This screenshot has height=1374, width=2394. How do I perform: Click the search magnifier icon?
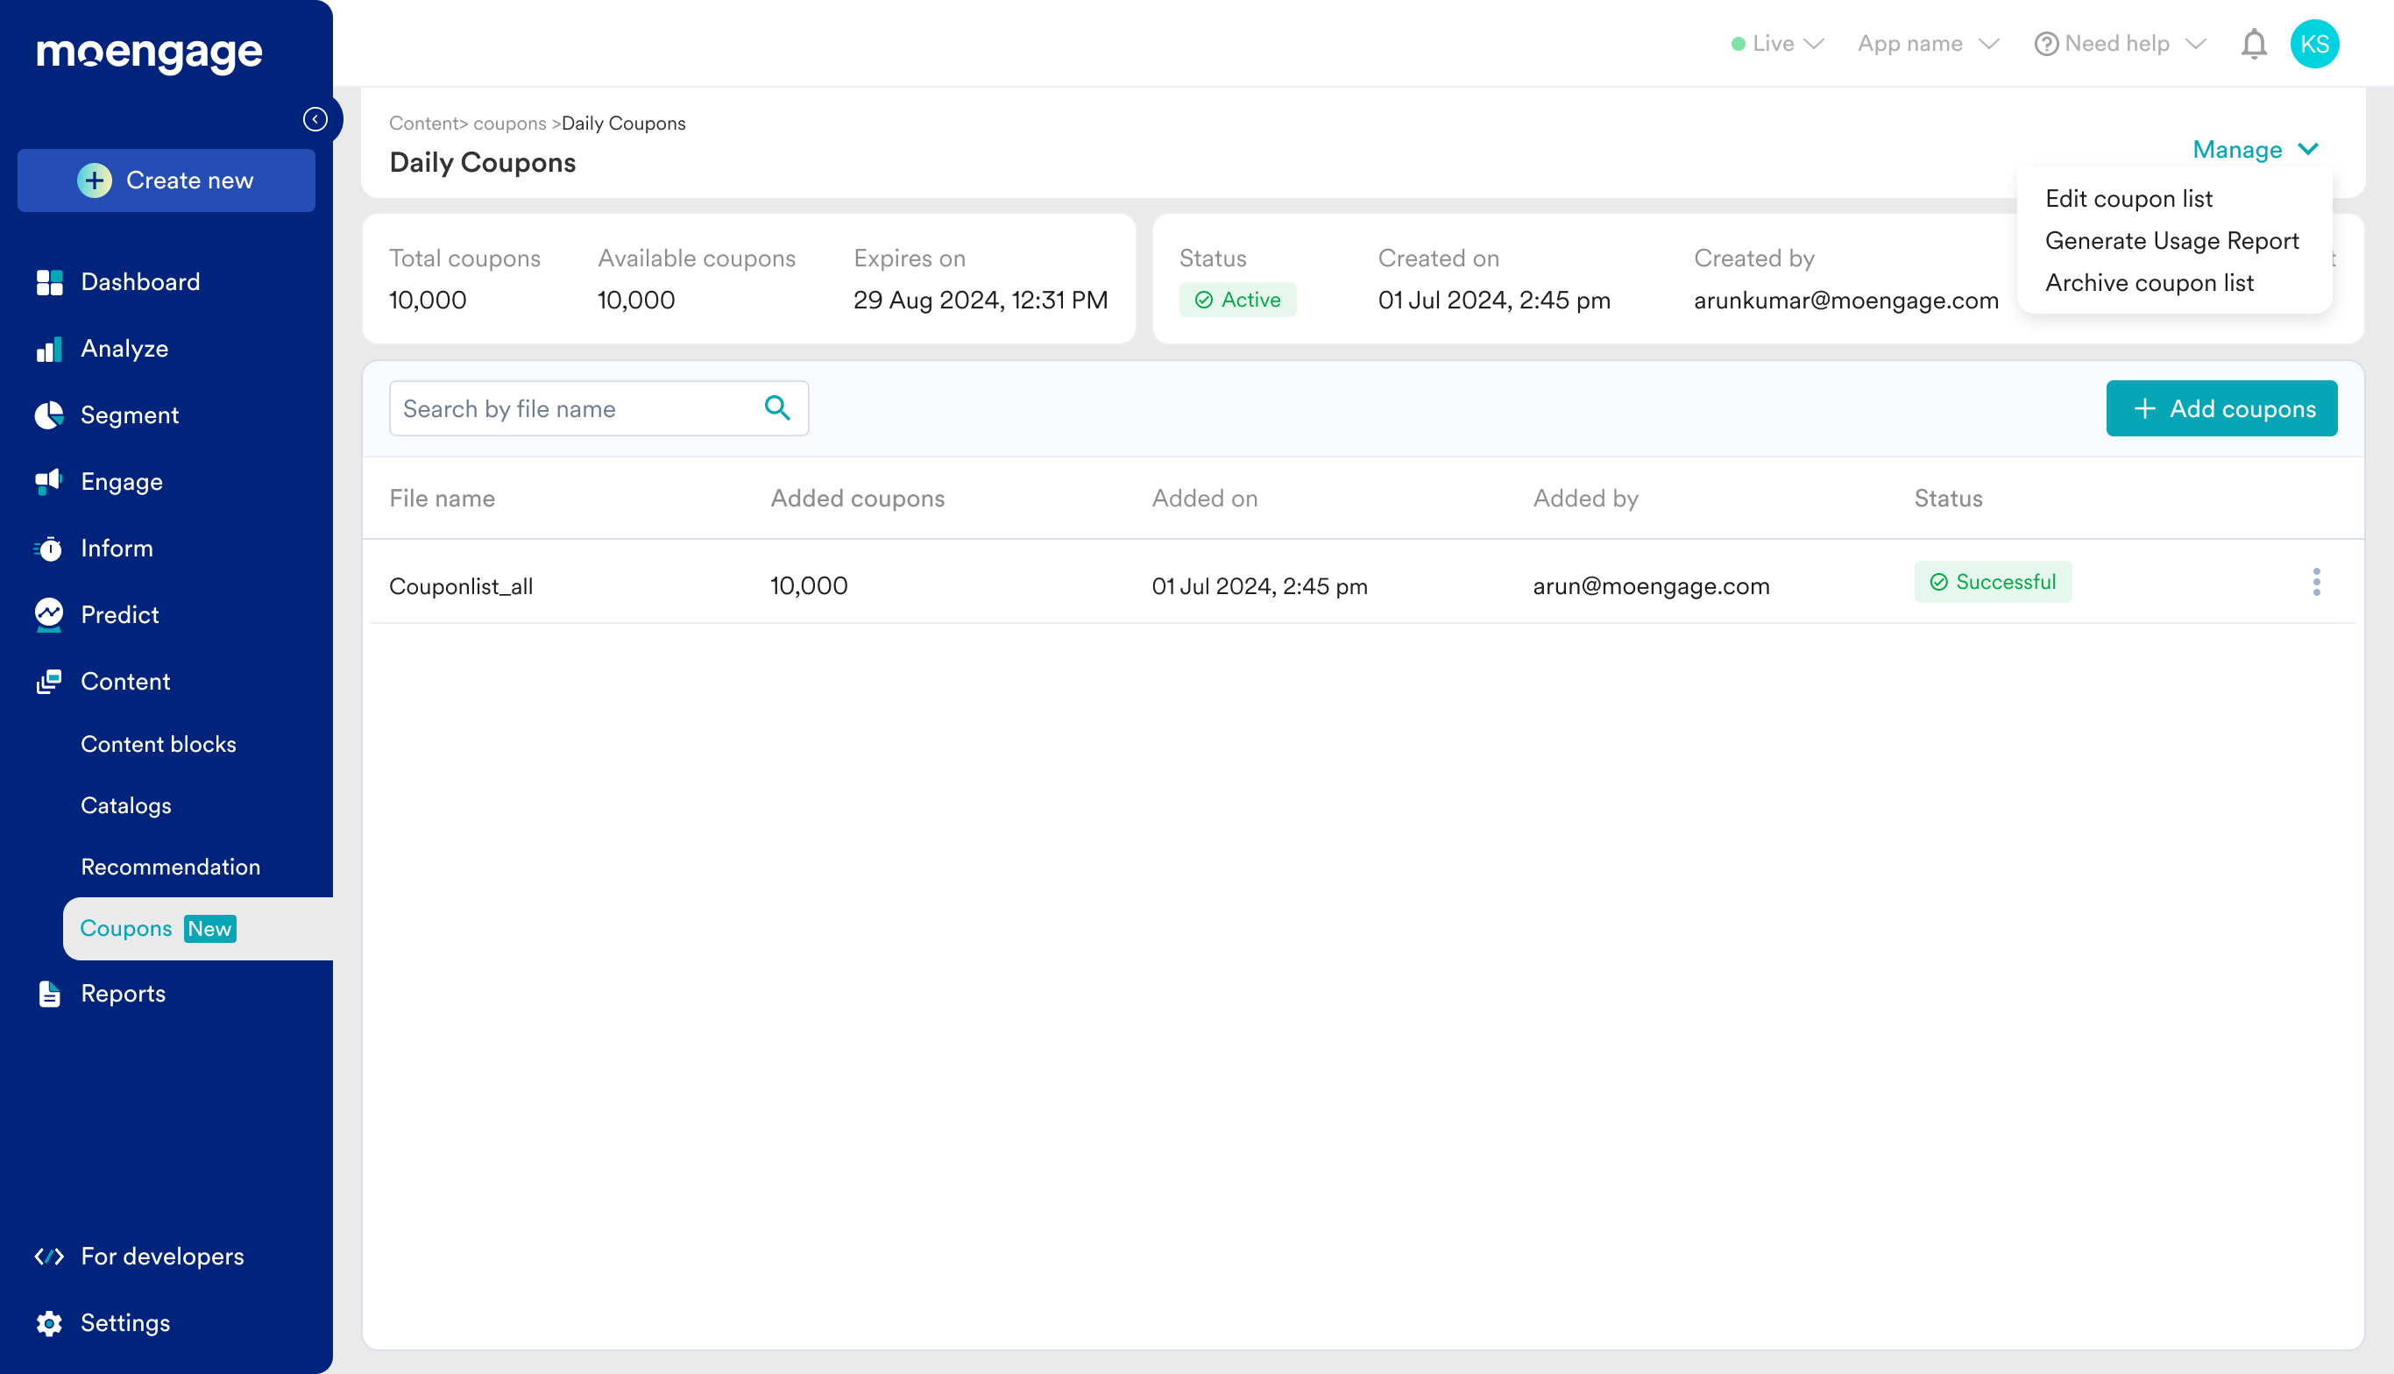(x=776, y=407)
